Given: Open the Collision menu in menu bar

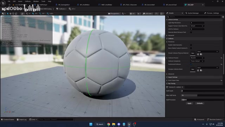Looking at the screenshot, I should [x=28, y=1].
